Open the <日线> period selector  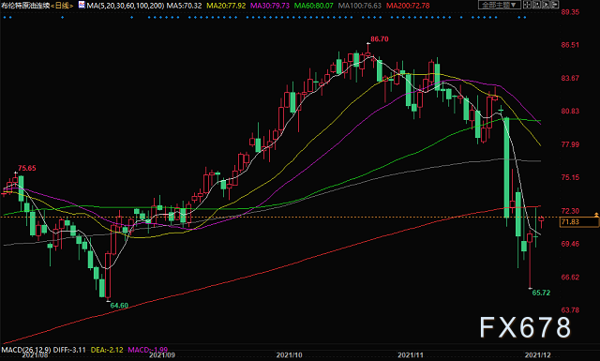62,6
